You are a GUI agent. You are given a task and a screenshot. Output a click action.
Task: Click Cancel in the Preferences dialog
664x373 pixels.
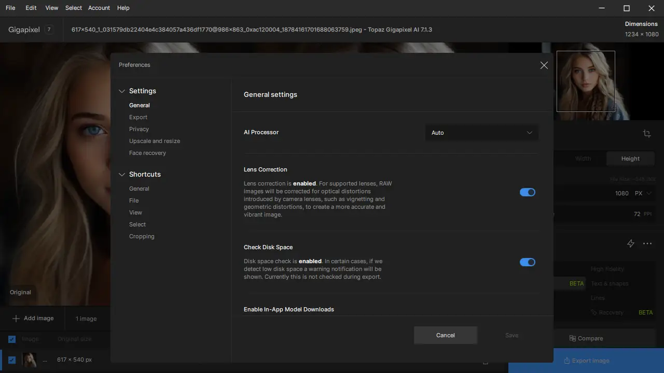445,335
